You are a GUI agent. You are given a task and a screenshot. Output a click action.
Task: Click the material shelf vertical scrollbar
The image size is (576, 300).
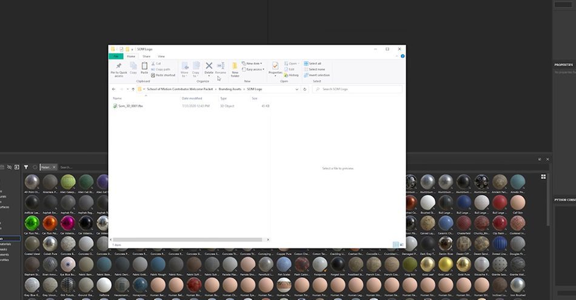(548, 200)
